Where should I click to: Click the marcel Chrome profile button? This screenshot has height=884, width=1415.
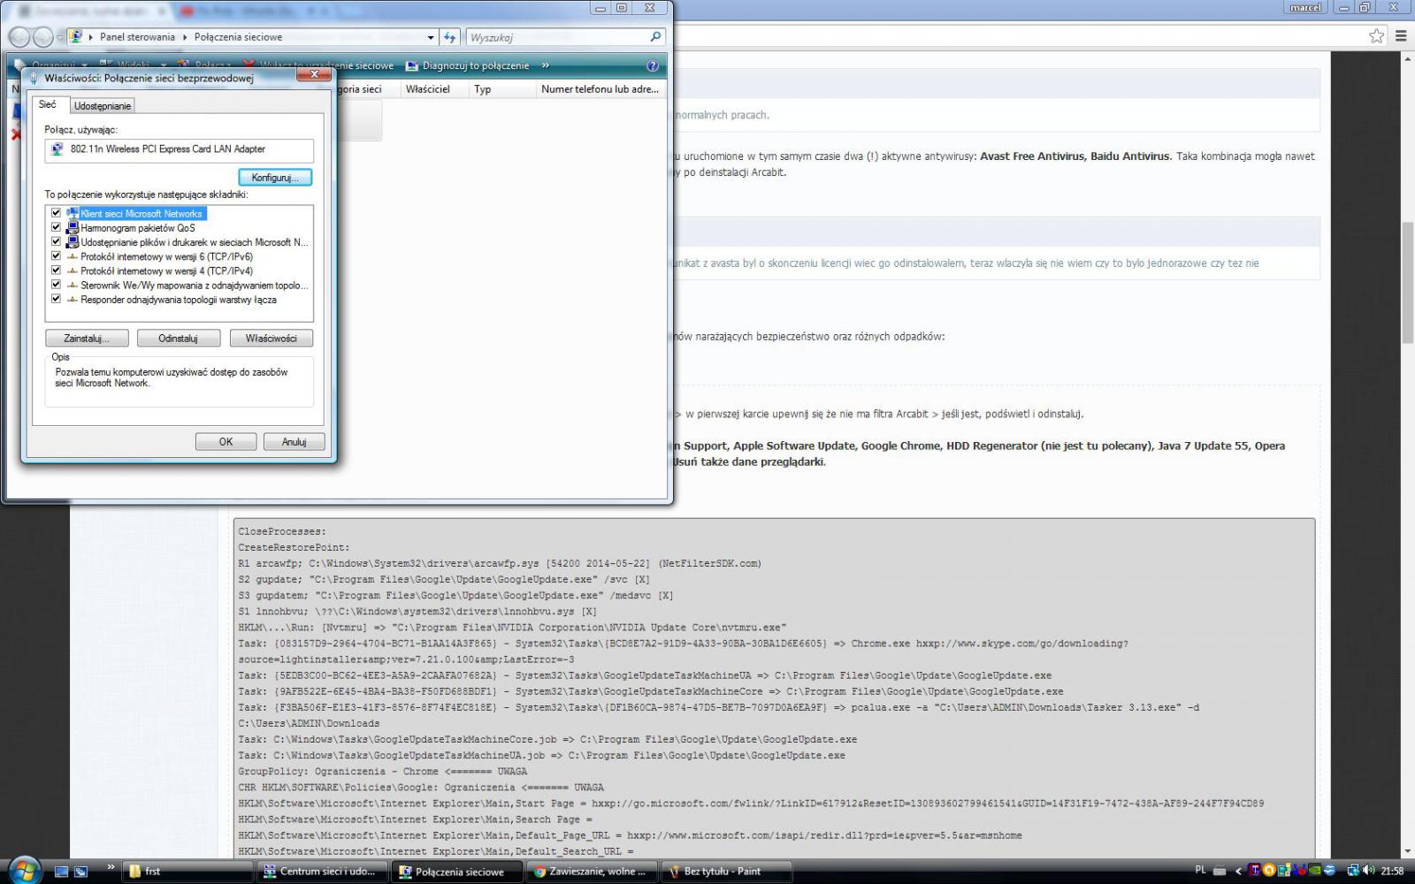[1305, 7]
